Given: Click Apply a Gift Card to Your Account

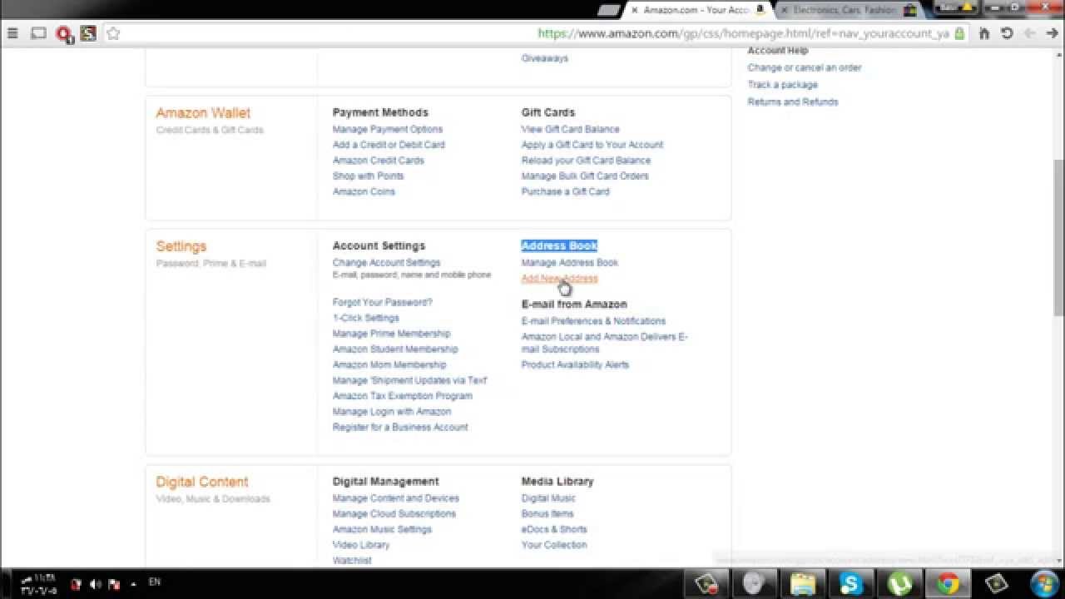Looking at the screenshot, I should point(592,145).
